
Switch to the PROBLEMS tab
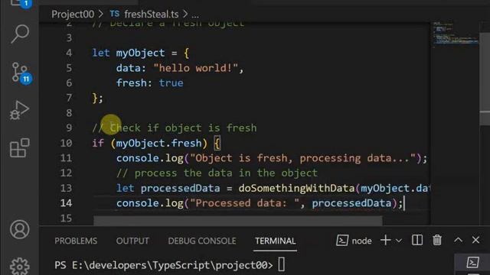[x=76, y=241]
